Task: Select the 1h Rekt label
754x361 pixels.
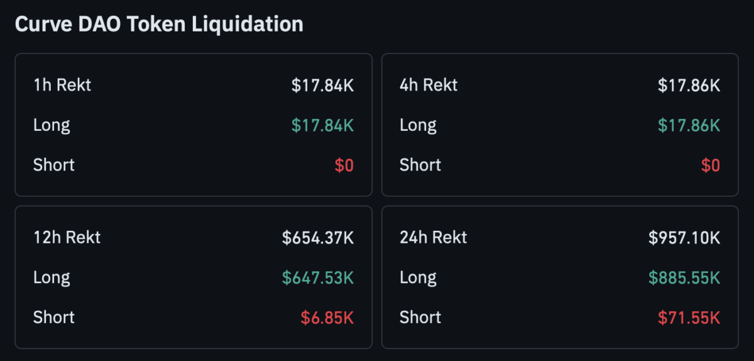Action: point(62,85)
